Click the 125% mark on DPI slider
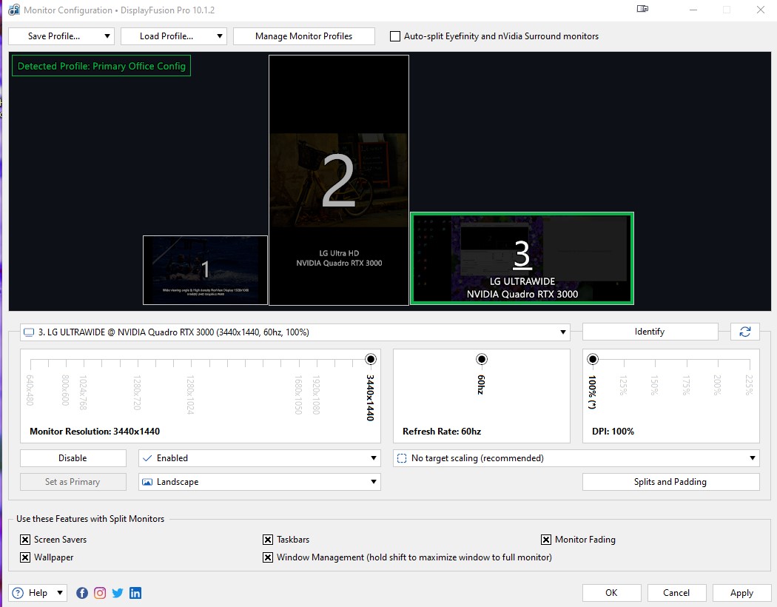 point(624,361)
